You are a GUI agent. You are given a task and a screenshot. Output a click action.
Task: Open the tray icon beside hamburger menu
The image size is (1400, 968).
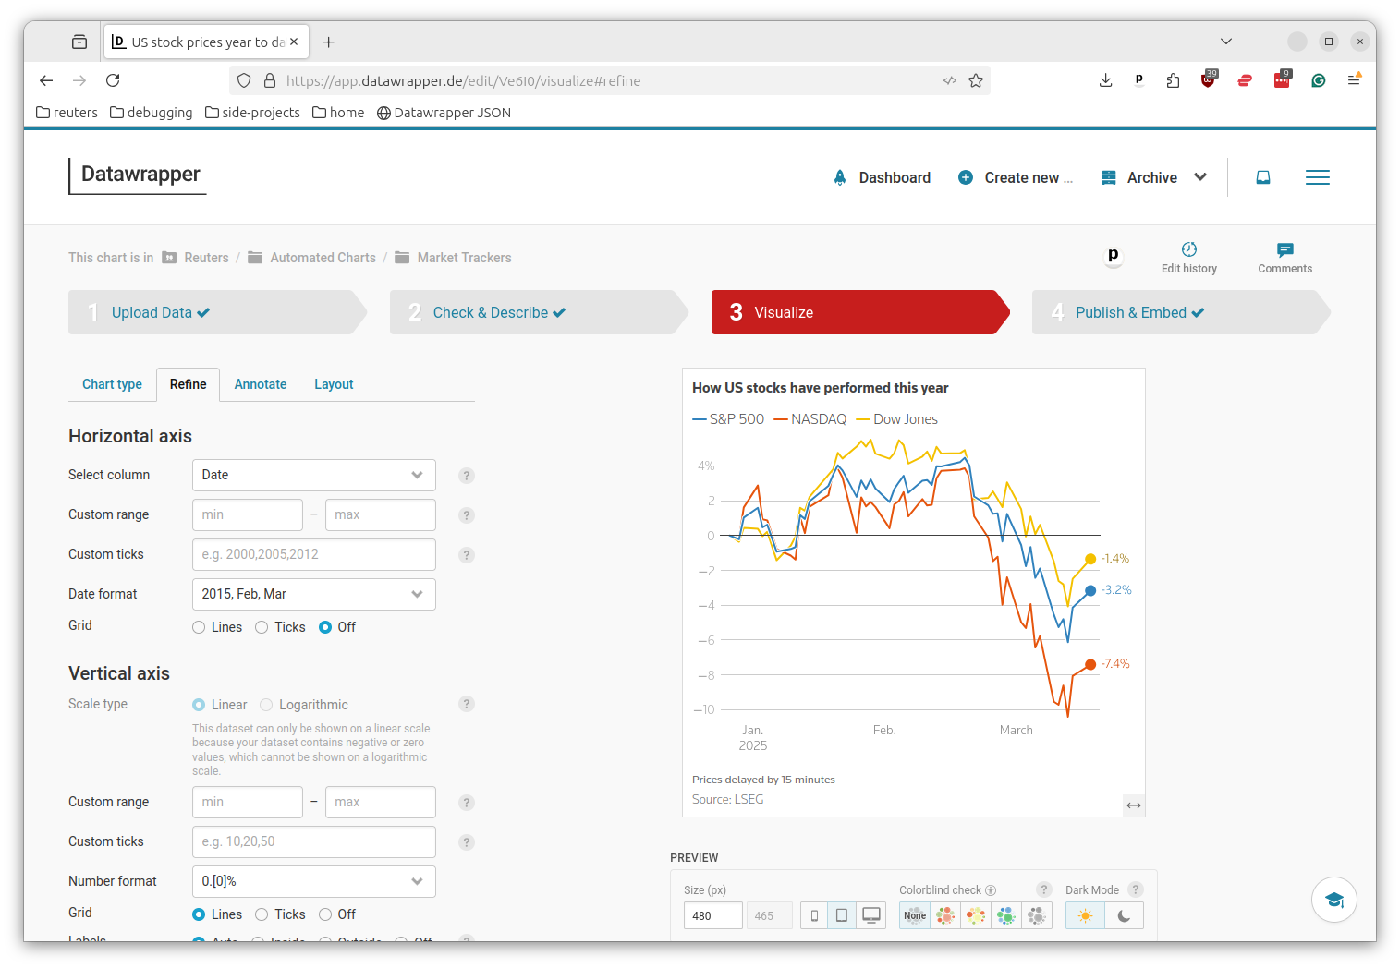pos(1263,177)
